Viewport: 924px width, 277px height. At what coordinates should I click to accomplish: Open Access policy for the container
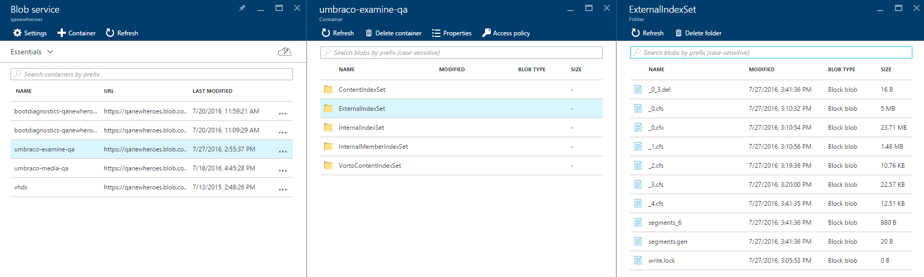point(506,33)
